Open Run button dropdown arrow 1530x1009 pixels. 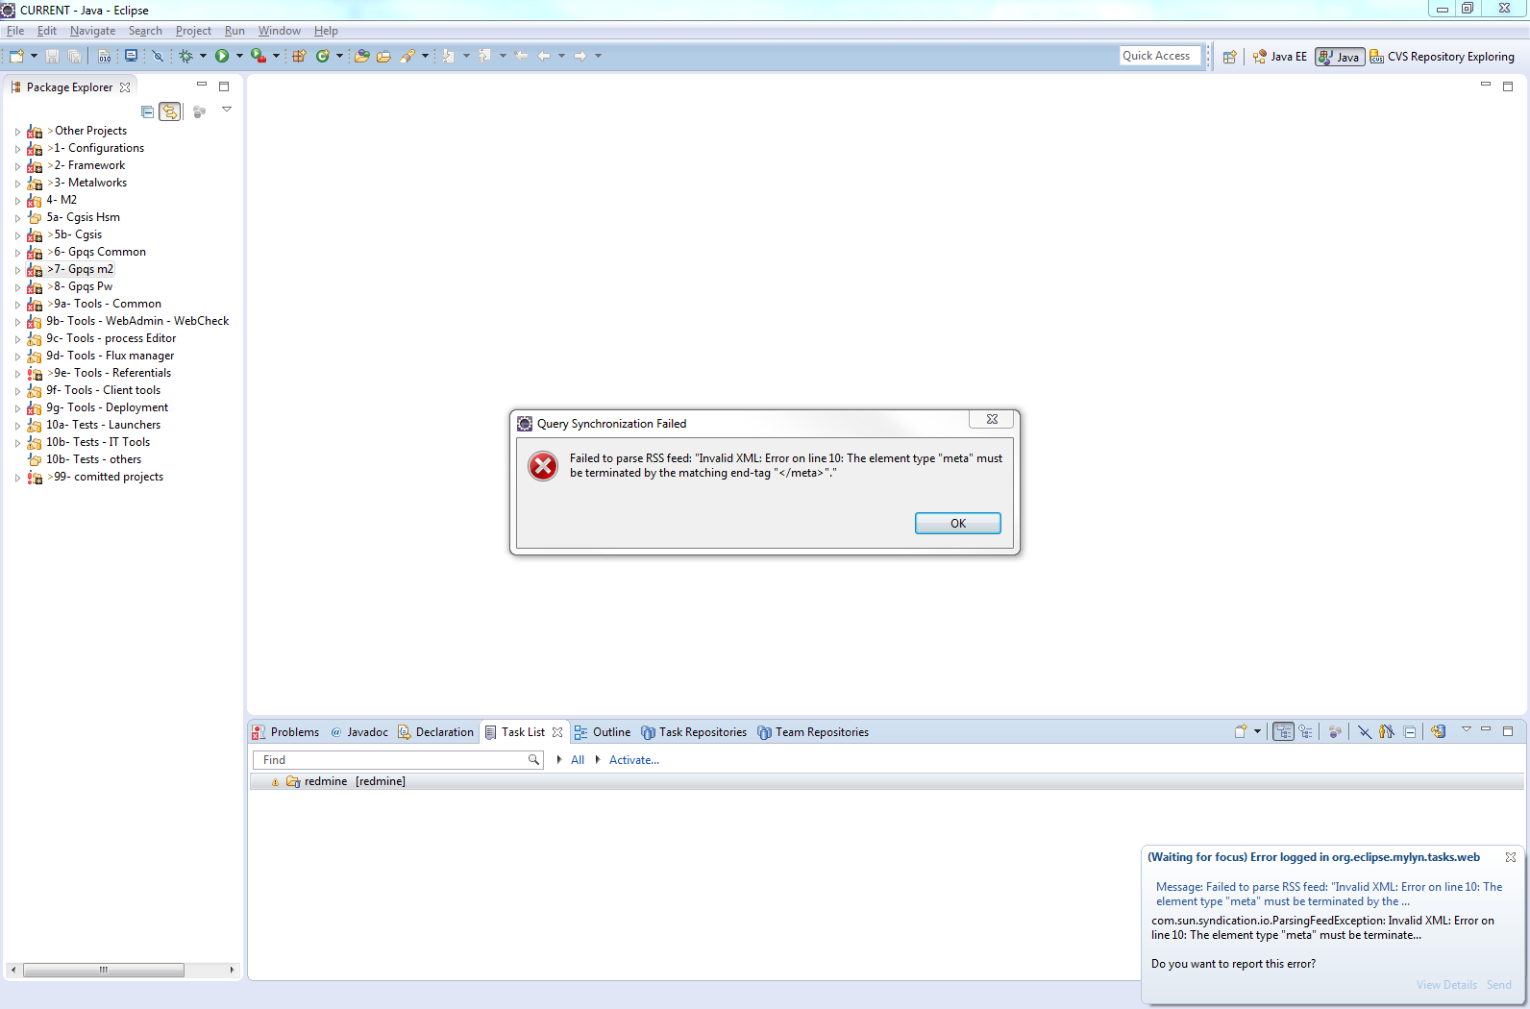tap(239, 56)
